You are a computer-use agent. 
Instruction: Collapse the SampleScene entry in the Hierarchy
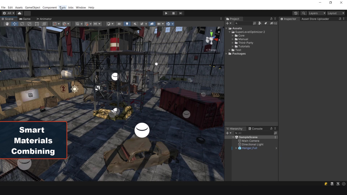pos(233,137)
